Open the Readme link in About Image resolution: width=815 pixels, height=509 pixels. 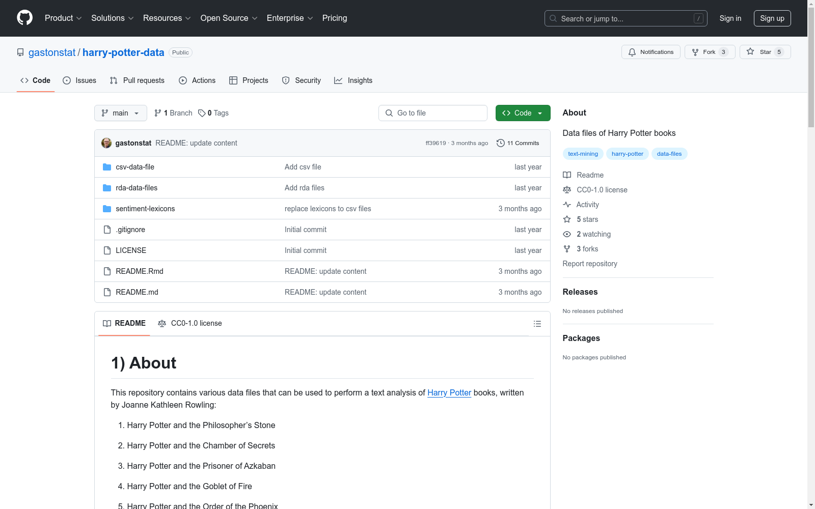tap(583, 175)
